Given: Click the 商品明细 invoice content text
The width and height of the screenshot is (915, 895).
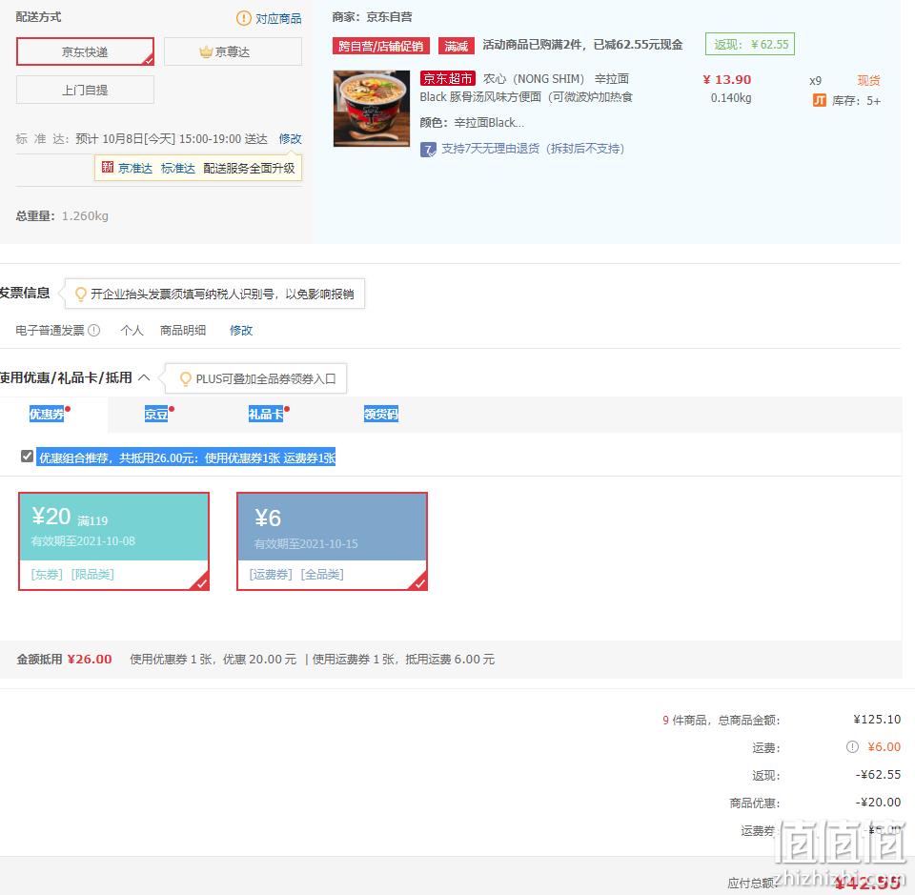Looking at the screenshot, I should (183, 330).
